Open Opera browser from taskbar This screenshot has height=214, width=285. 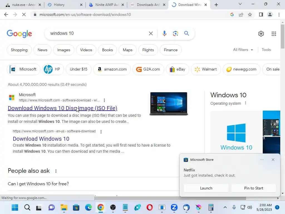(149, 207)
